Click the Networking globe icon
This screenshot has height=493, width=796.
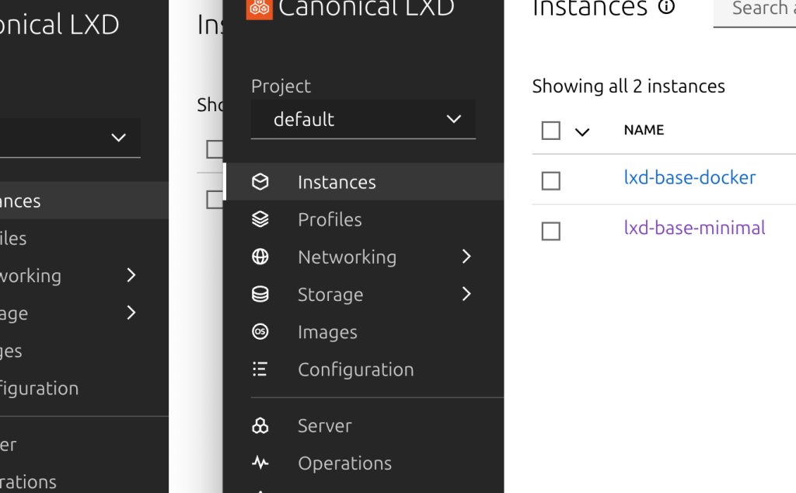260,257
